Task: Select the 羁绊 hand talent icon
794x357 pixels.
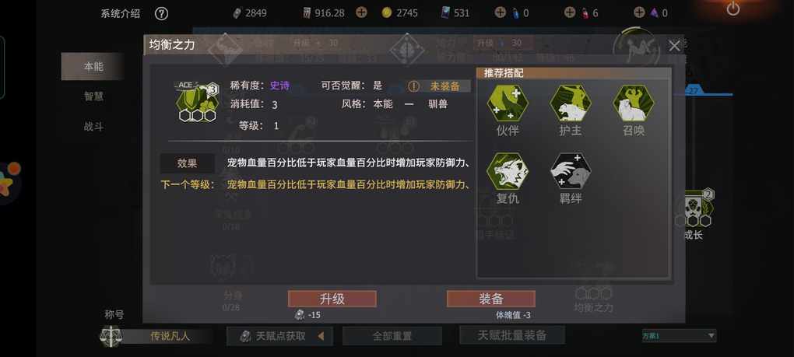Action: [x=571, y=171]
